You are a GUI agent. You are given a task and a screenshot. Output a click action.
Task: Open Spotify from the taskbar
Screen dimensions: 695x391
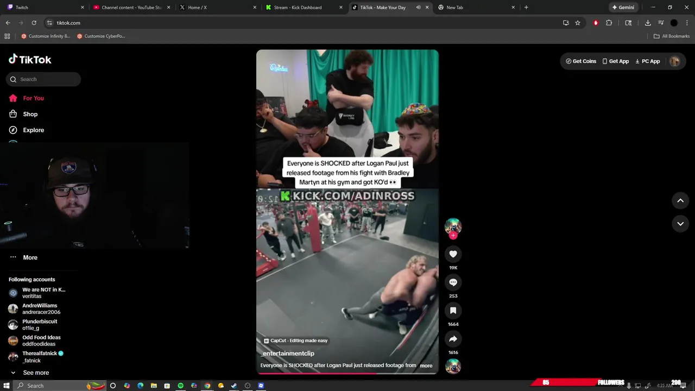(181, 386)
